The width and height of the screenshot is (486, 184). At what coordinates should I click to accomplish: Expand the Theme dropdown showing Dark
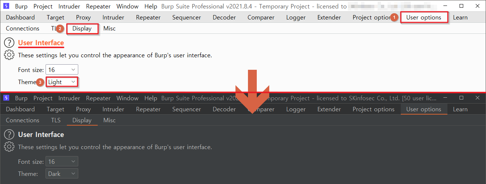62,174
